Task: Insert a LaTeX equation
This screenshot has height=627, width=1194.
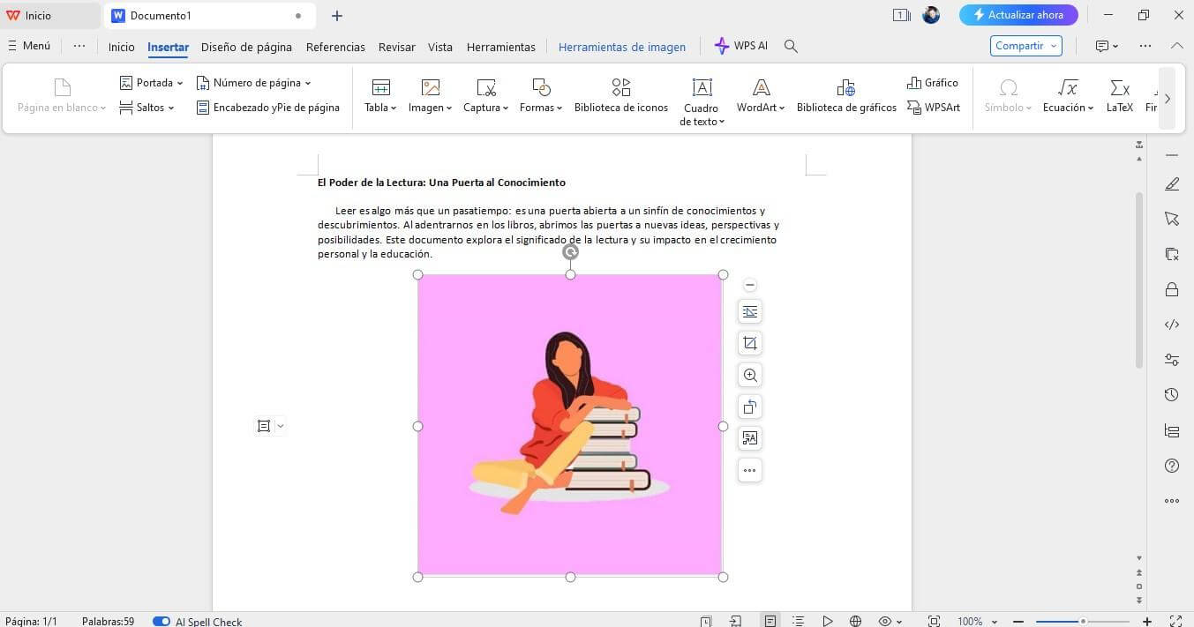Action: click(1119, 95)
